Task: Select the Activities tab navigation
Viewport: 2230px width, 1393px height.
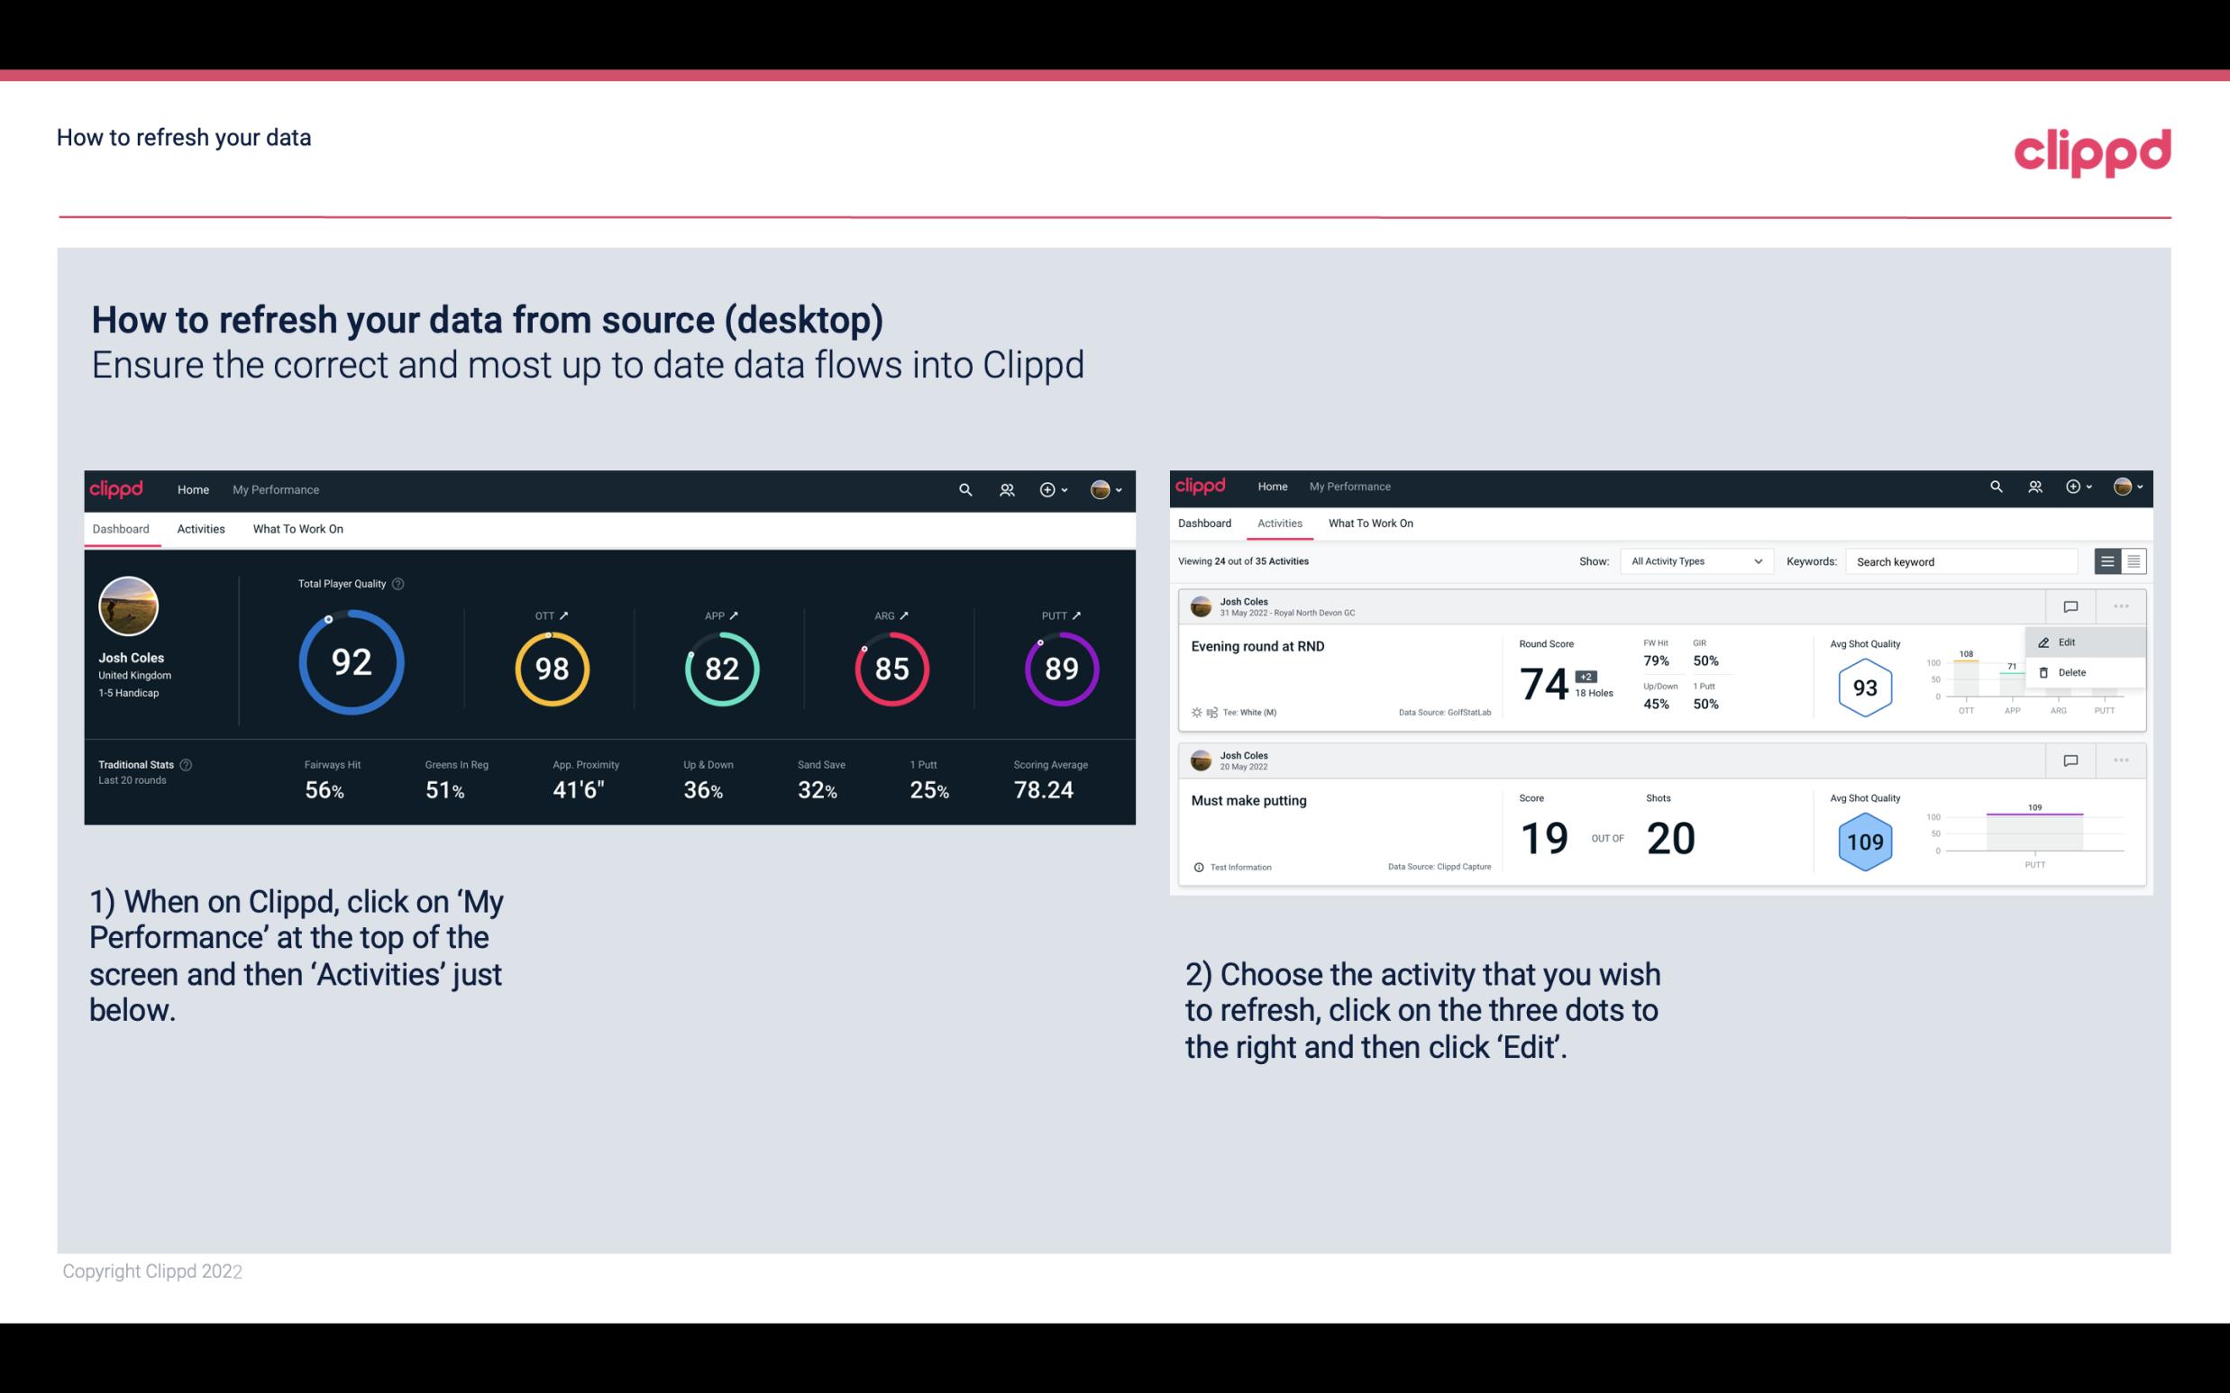Action: [199, 528]
